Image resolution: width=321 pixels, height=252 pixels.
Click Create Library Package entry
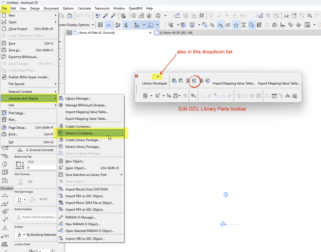90,140
